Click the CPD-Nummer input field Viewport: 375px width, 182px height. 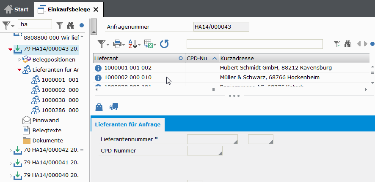point(205,150)
